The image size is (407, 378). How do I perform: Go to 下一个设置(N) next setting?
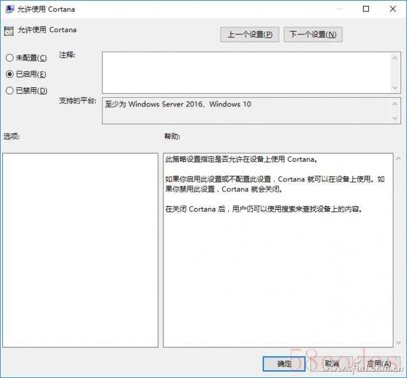coord(313,34)
